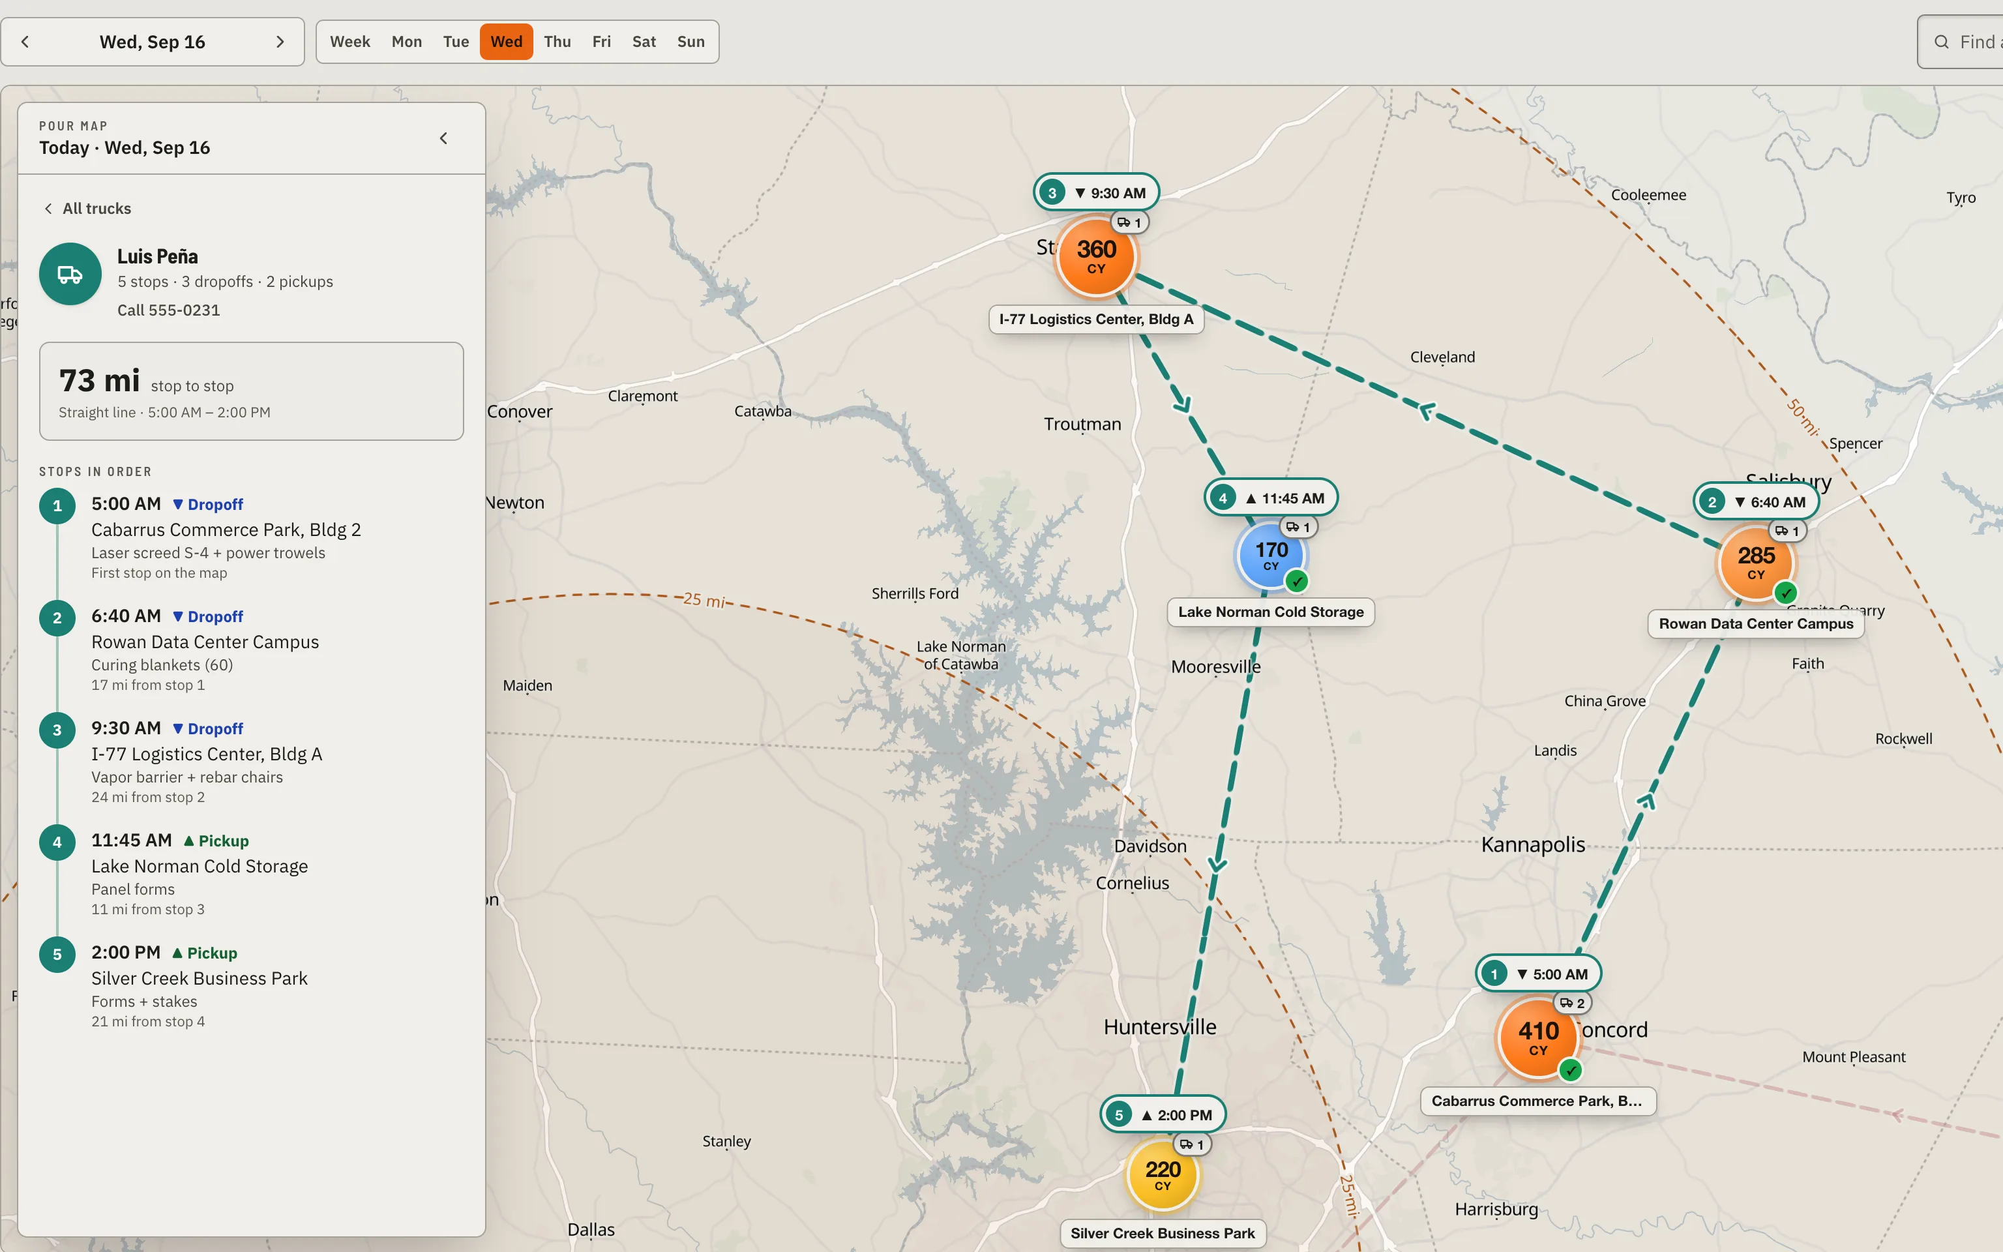Click the 170 CY blue marker
2003x1252 pixels.
(x=1271, y=556)
